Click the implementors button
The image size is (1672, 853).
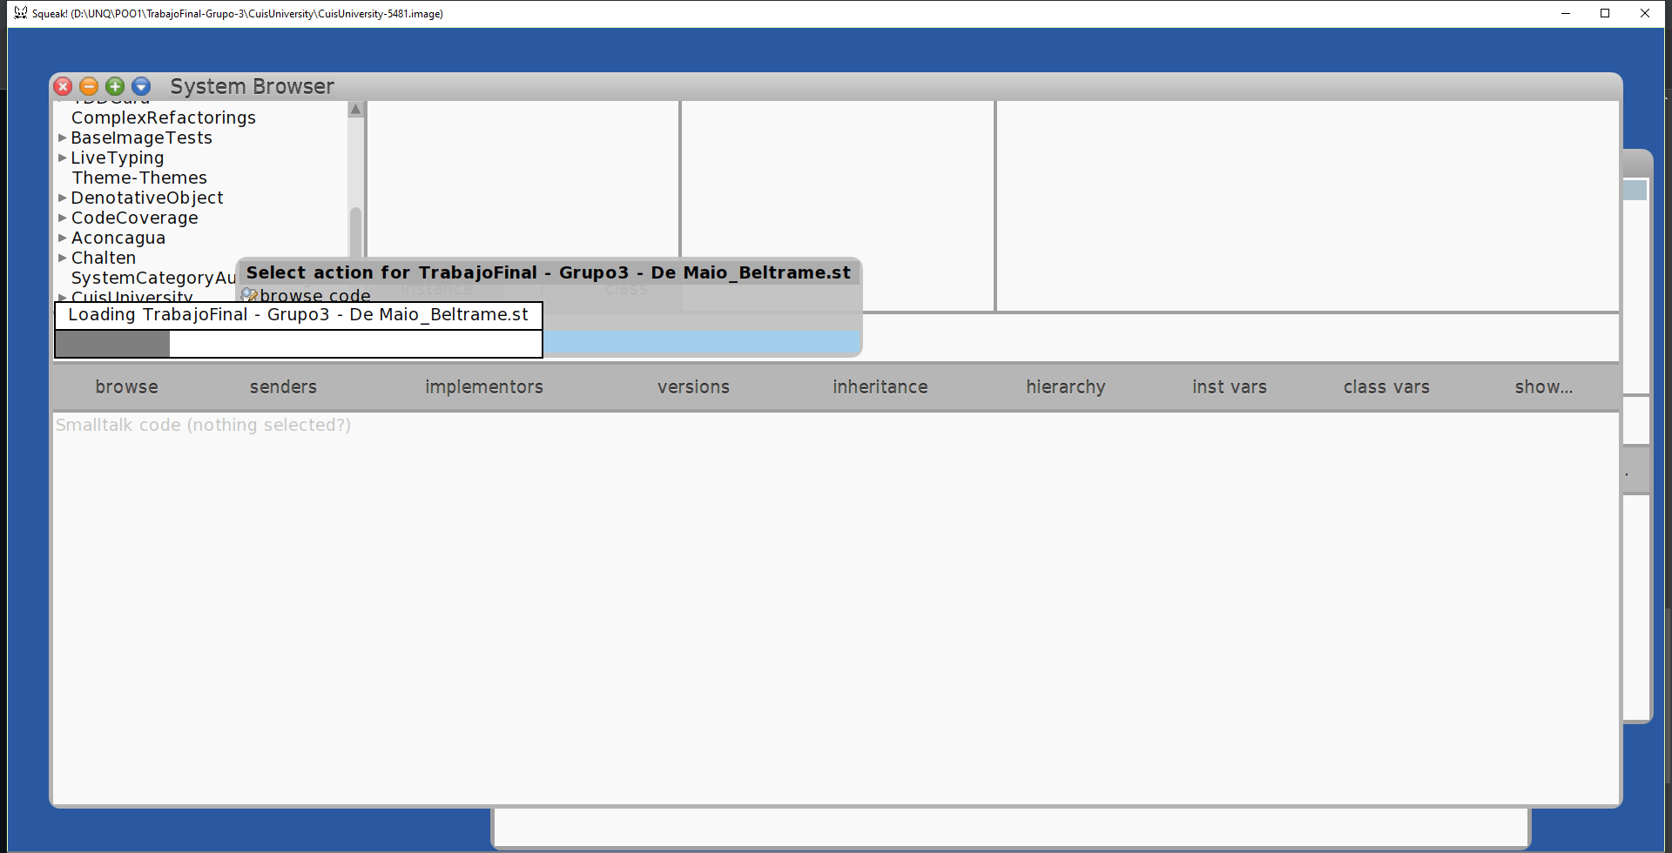[x=484, y=386]
